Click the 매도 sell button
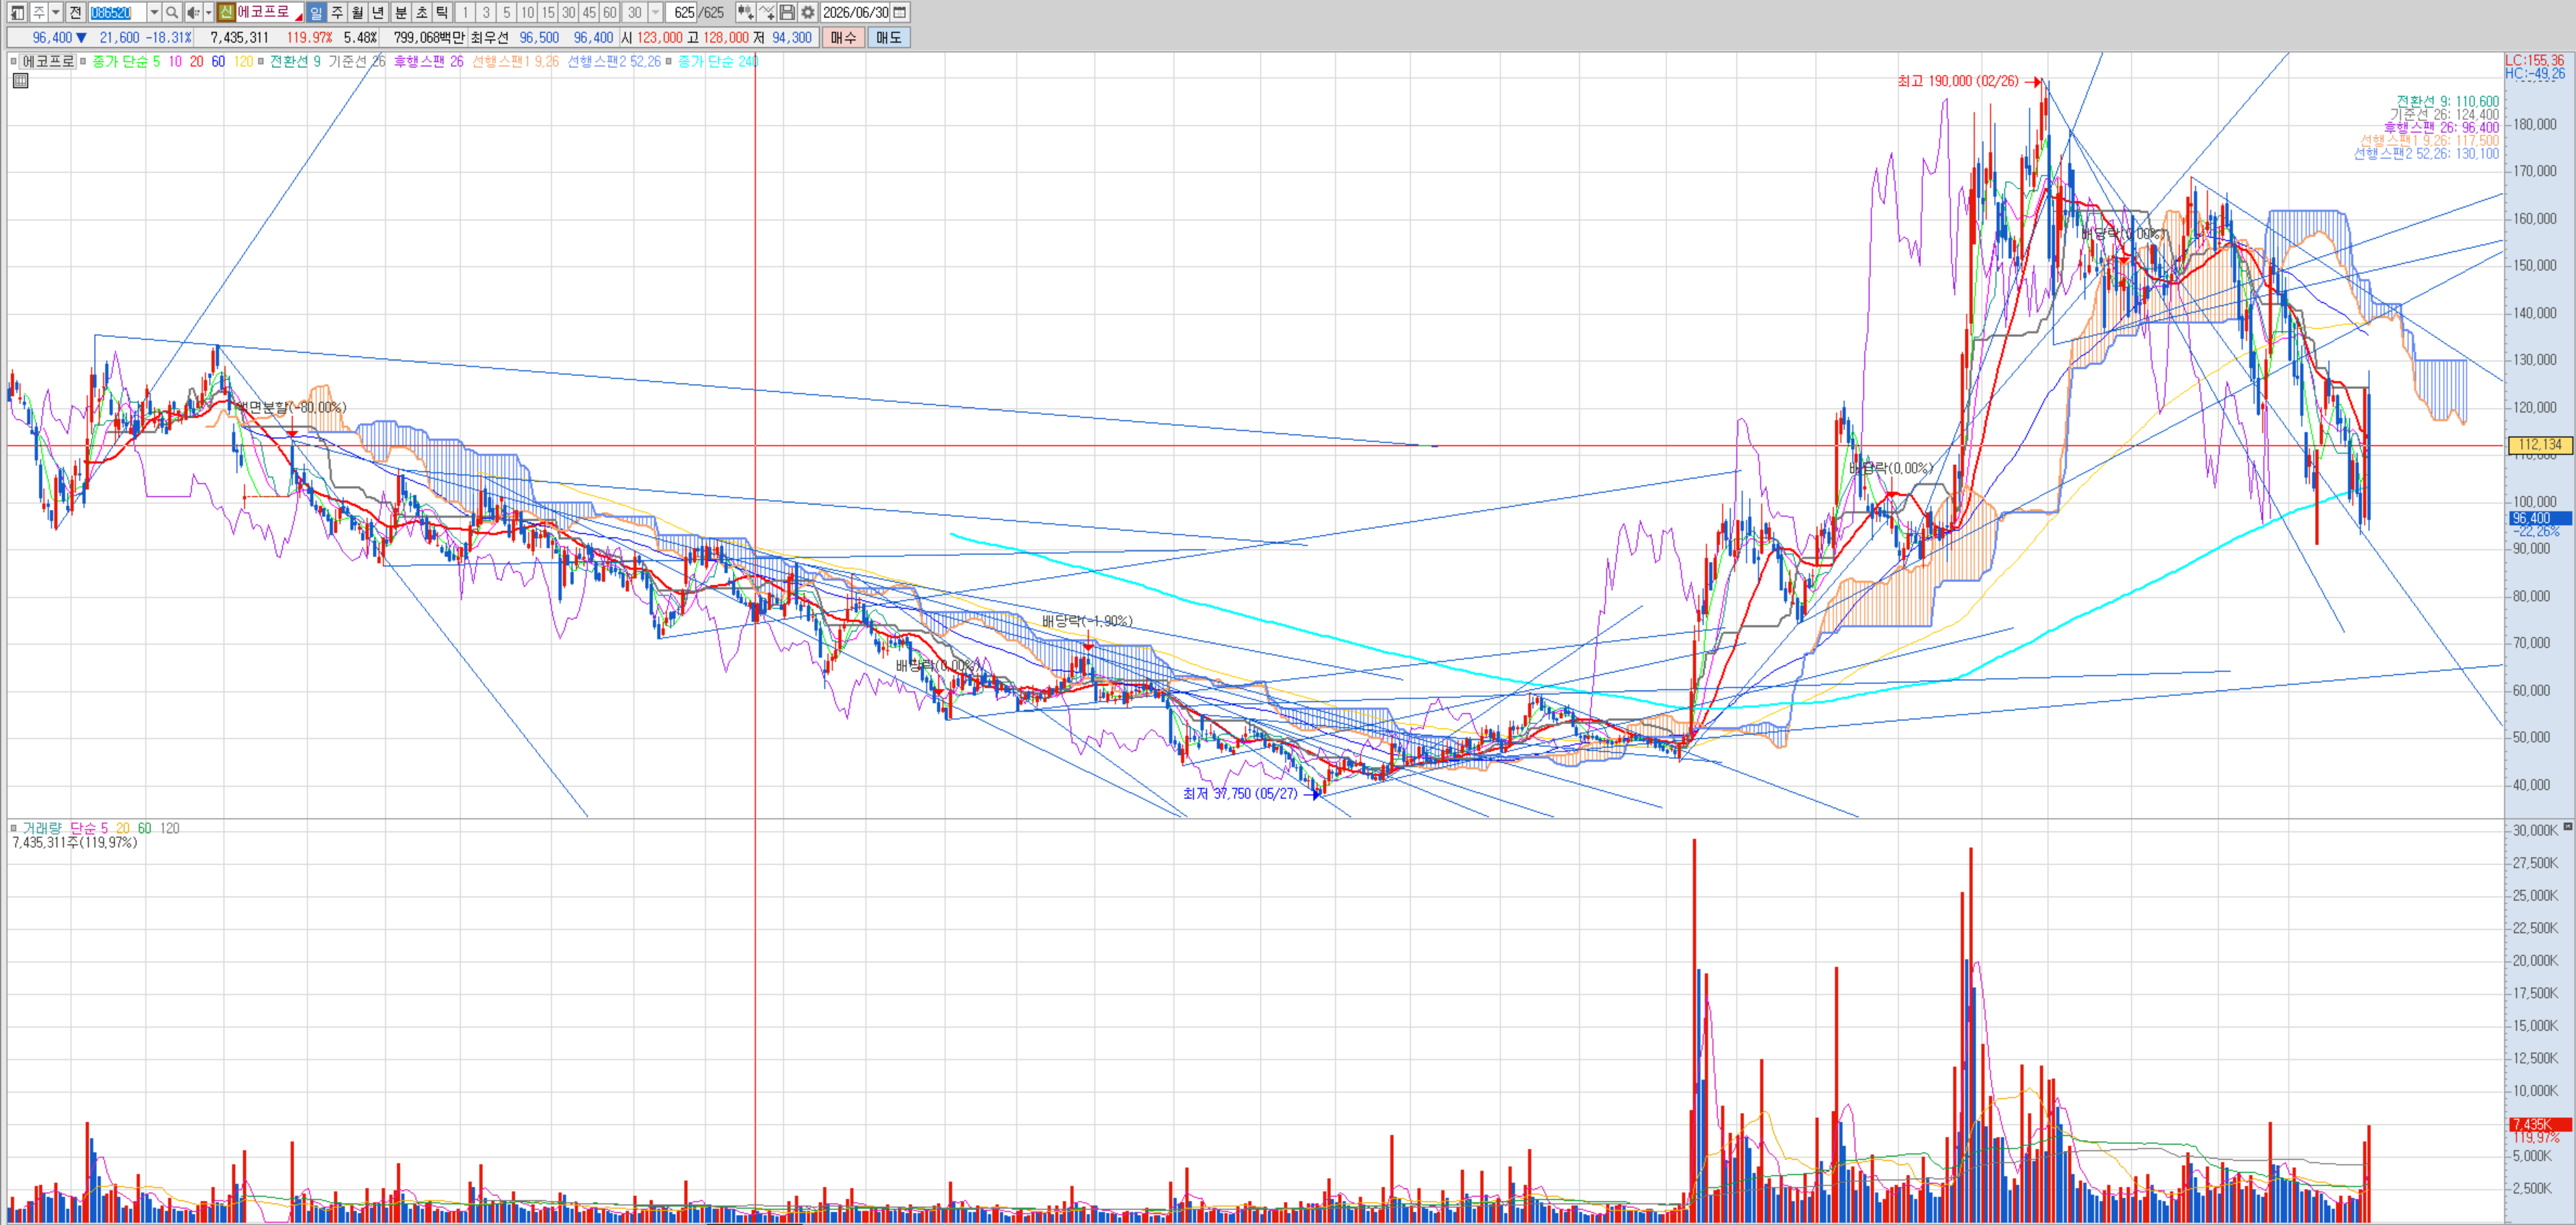Image resolution: width=2576 pixels, height=1225 pixels. (889, 37)
